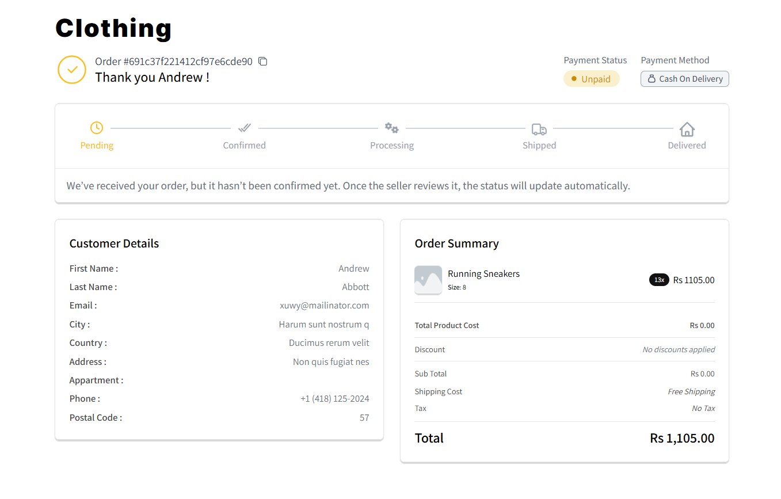Click the Unpaid payment status badge
The image size is (781, 499).
[591, 79]
